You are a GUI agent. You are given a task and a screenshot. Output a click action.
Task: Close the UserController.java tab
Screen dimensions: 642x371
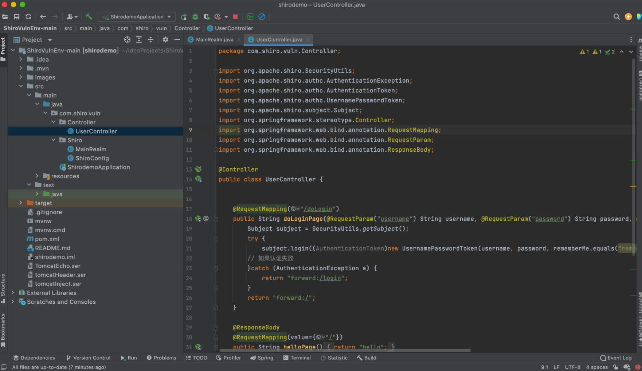coord(308,40)
